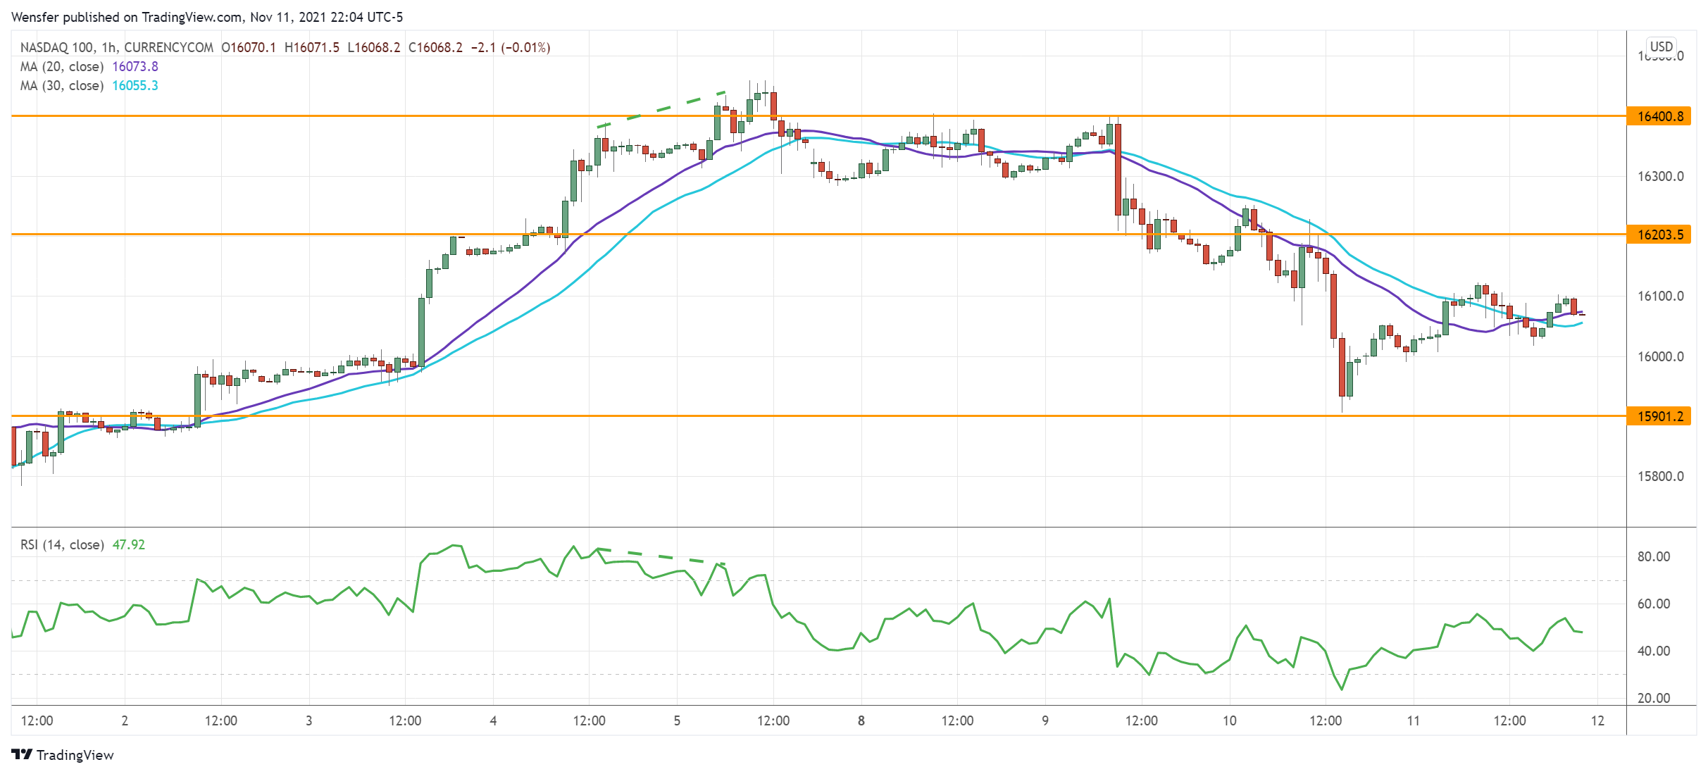Click date label 8 on time axis
Image resolution: width=1708 pixels, height=774 pixels.
(861, 720)
